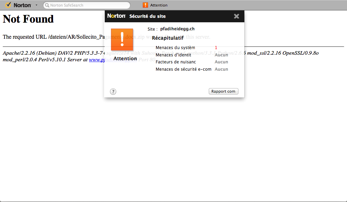Click Menaces de sécurité e-com row label
This screenshot has height=202, width=347.
click(x=184, y=69)
